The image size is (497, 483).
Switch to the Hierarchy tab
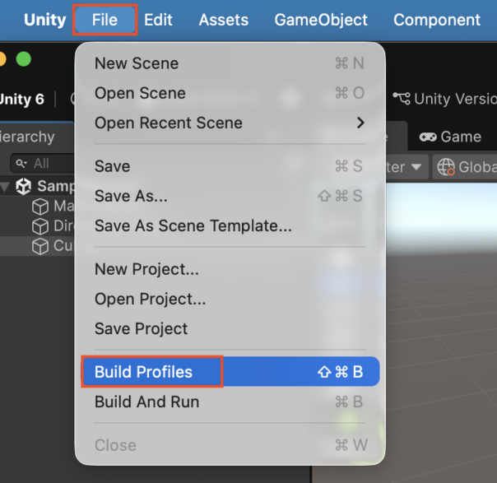point(27,137)
